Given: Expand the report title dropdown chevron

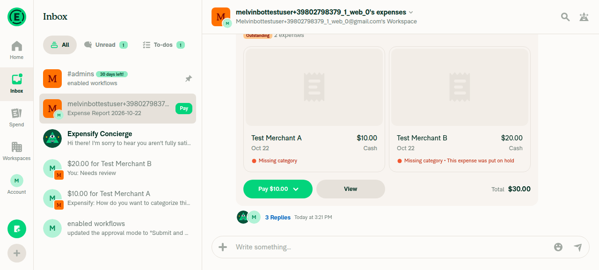Looking at the screenshot, I should 411,12.
